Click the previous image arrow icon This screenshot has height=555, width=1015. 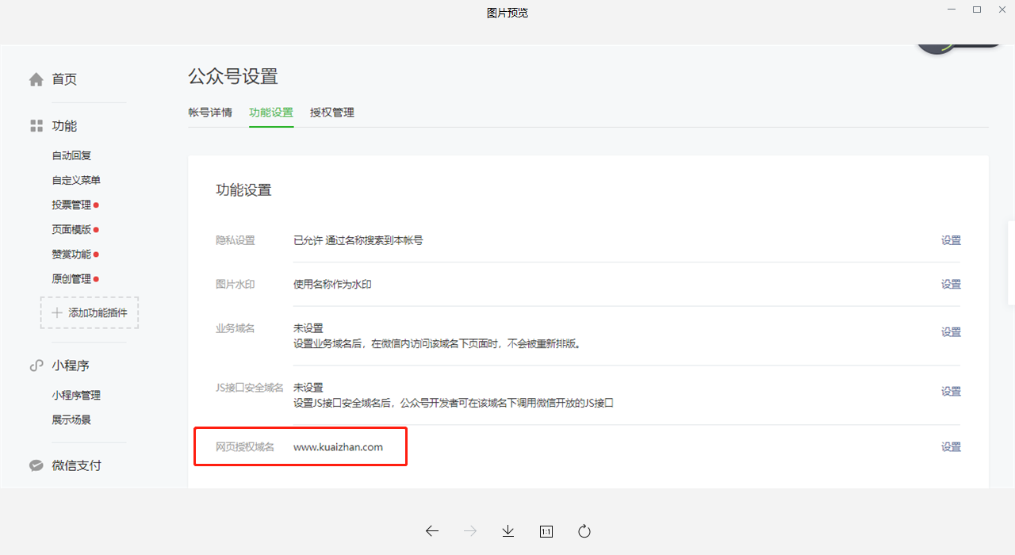[x=432, y=531]
